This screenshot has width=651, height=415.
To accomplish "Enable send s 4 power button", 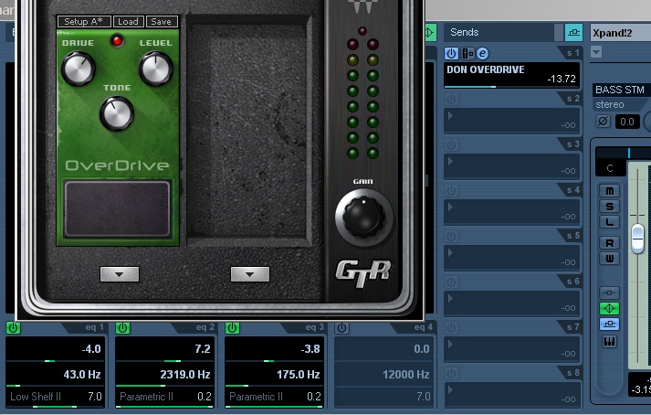I will point(451,190).
